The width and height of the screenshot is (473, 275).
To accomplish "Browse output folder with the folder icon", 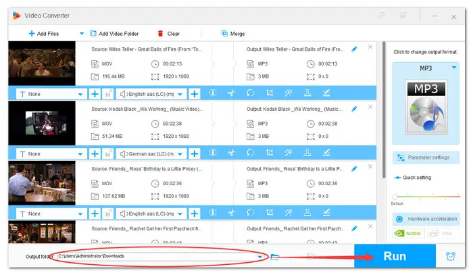I will point(275,257).
